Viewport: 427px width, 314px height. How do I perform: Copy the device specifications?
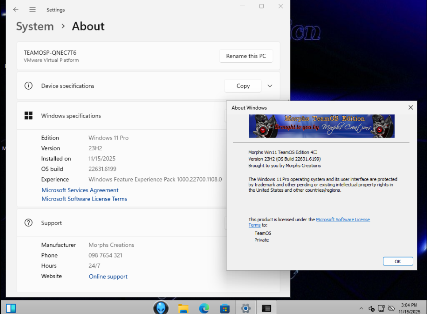pyautogui.click(x=242, y=86)
